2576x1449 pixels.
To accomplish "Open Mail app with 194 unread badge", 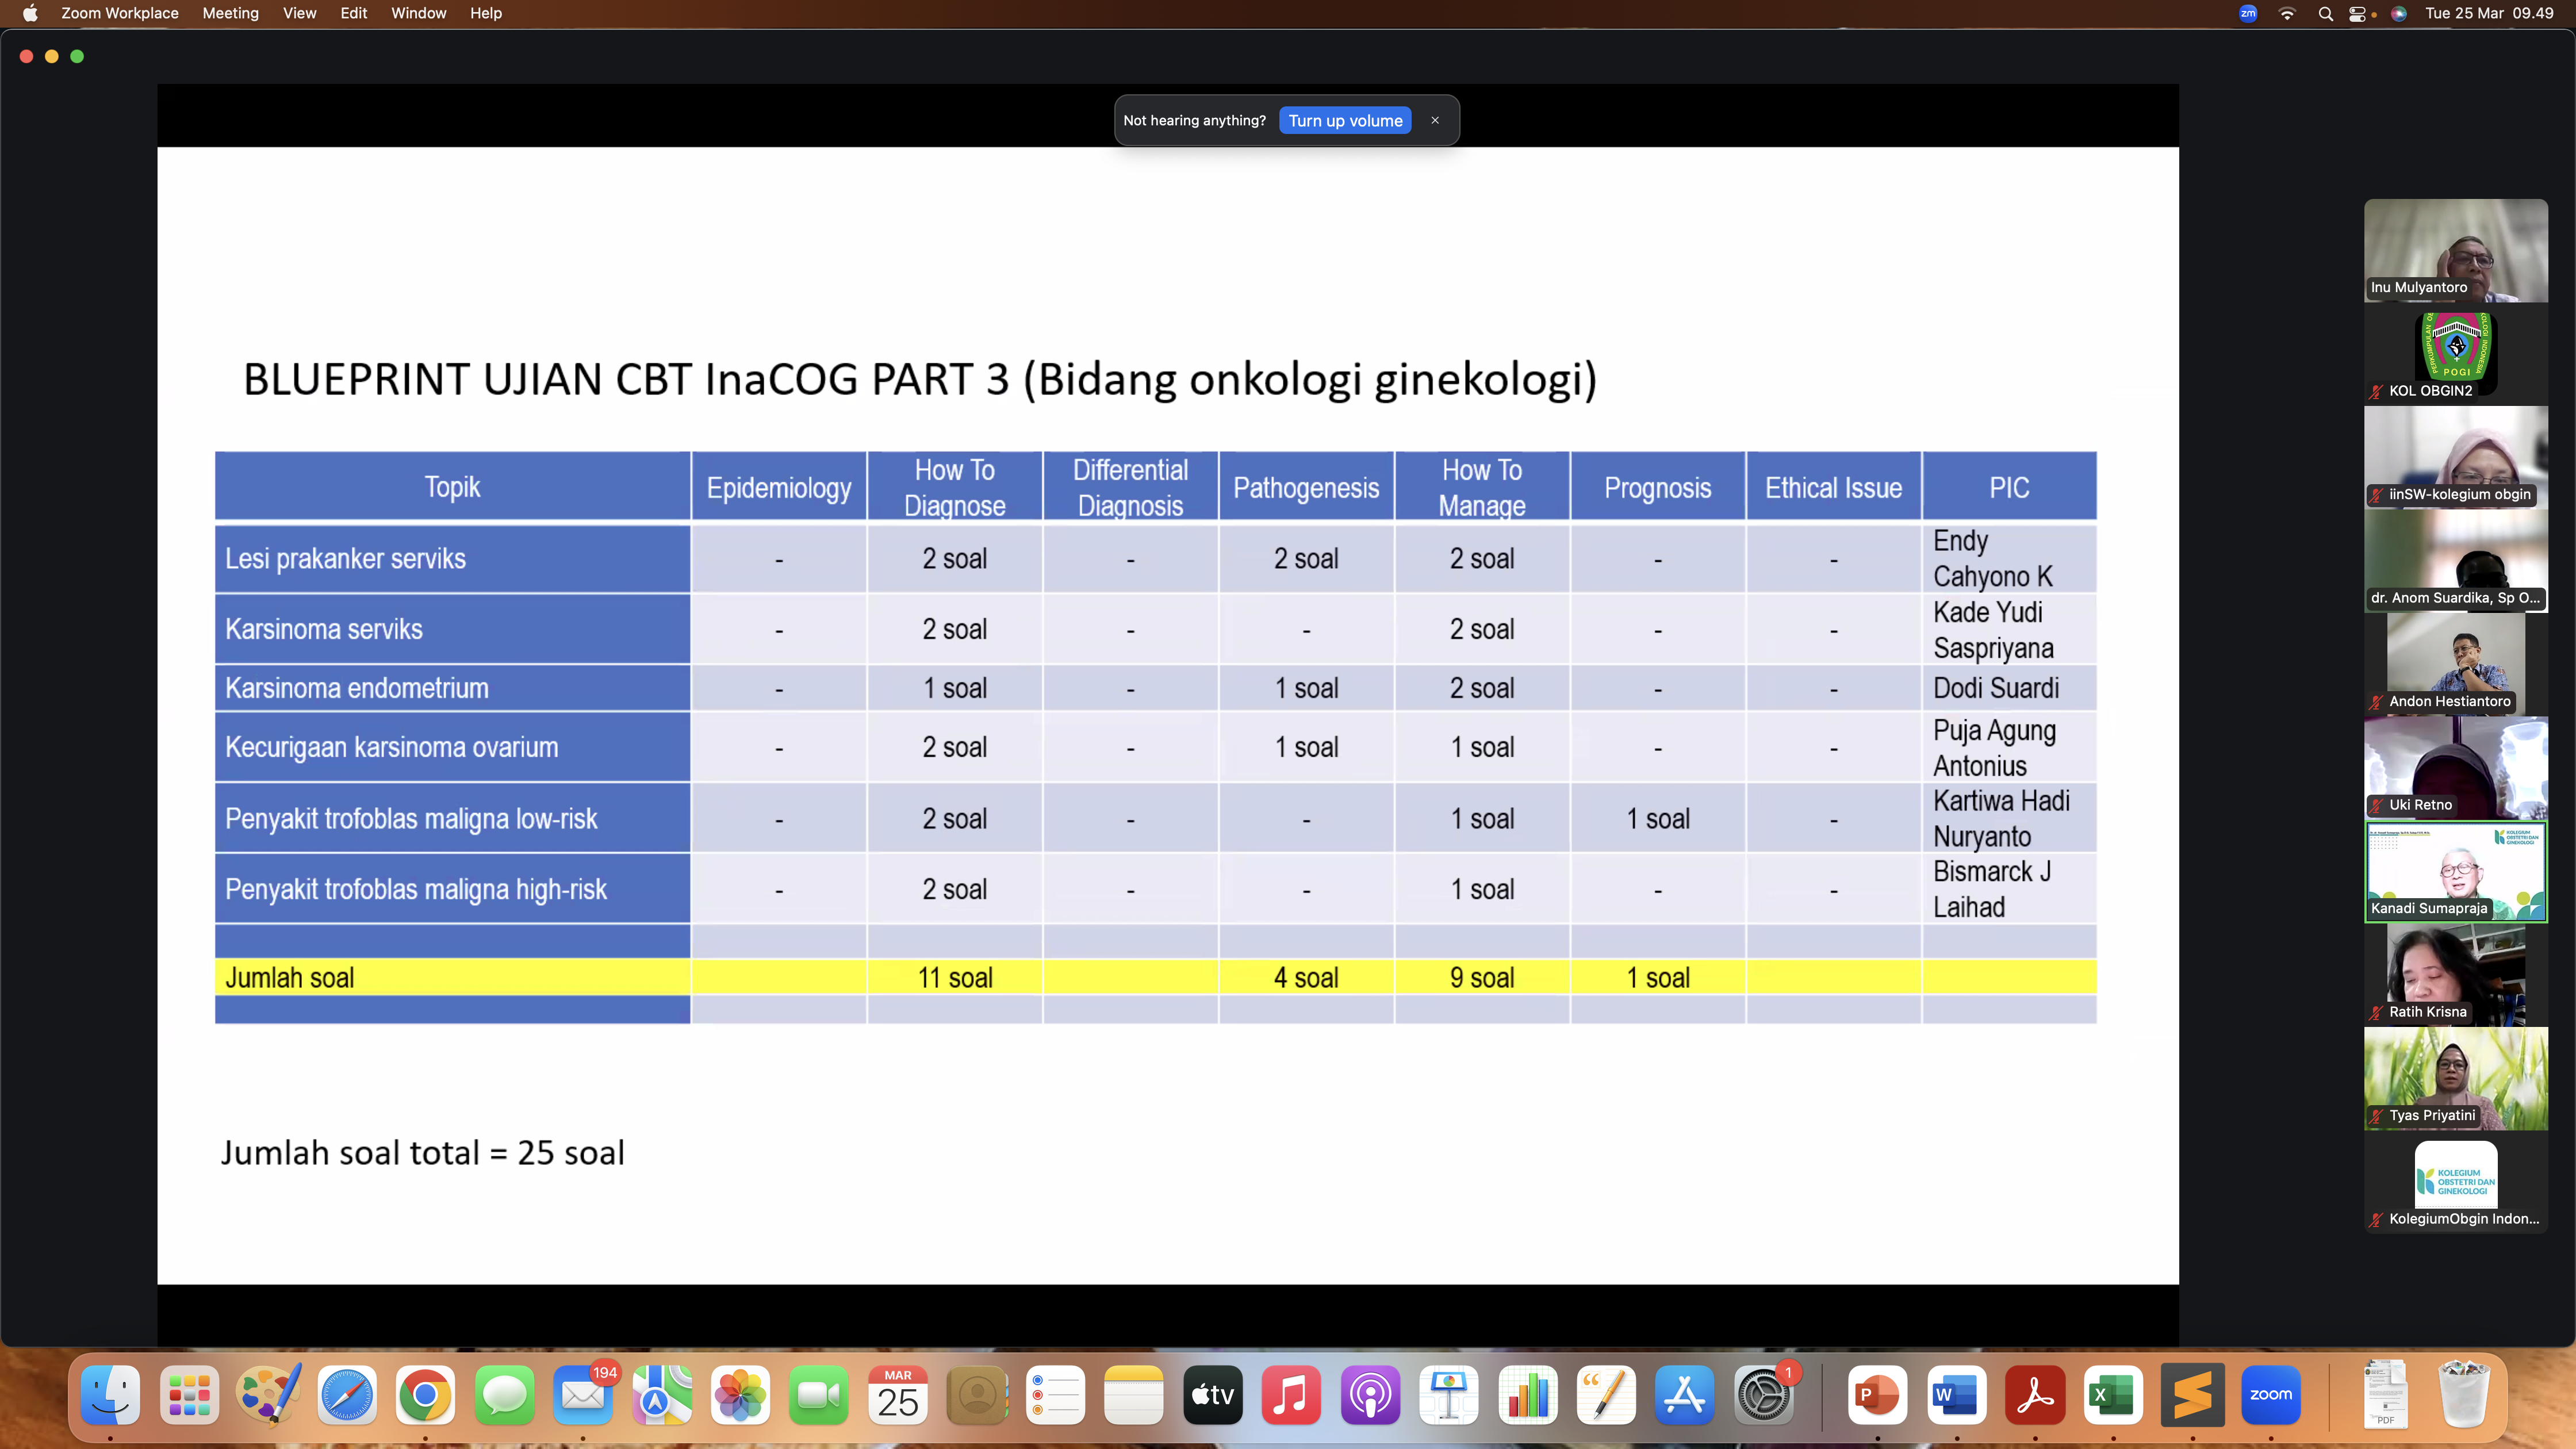I will pos(583,1394).
